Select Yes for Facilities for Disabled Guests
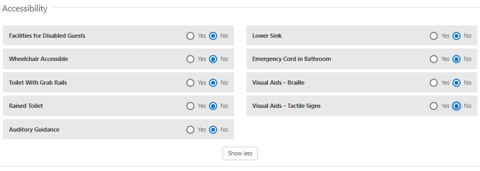 (190, 36)
